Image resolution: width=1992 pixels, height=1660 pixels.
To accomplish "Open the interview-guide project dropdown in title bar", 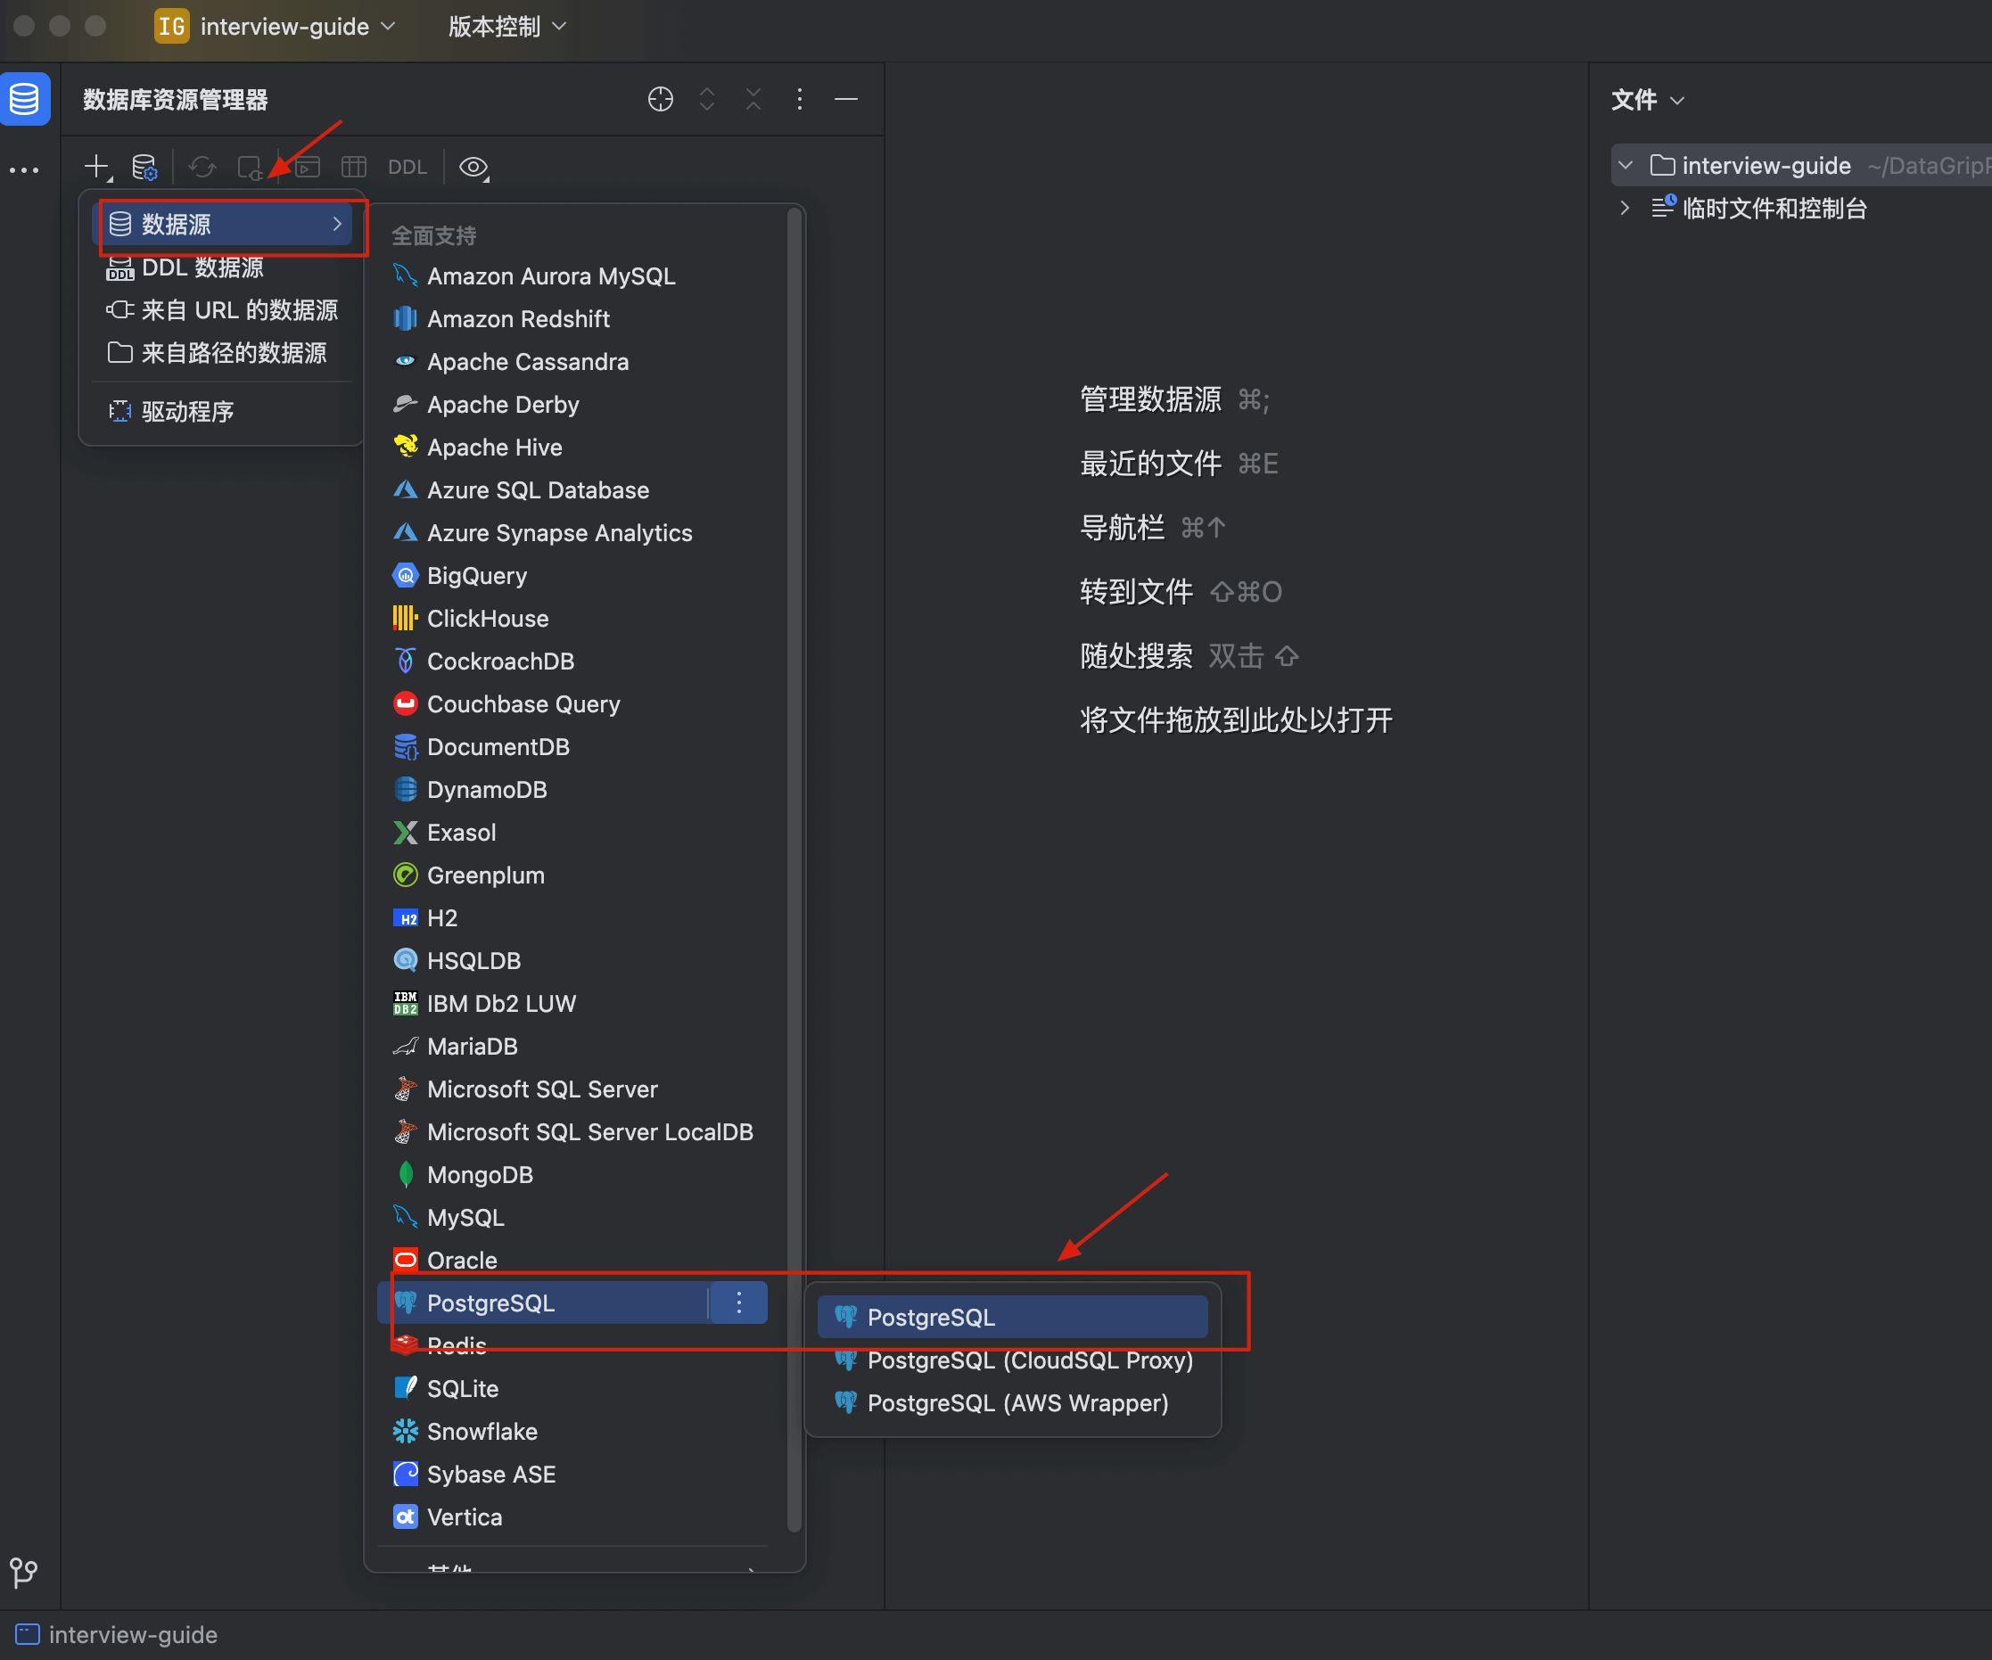I will (276, 27).
